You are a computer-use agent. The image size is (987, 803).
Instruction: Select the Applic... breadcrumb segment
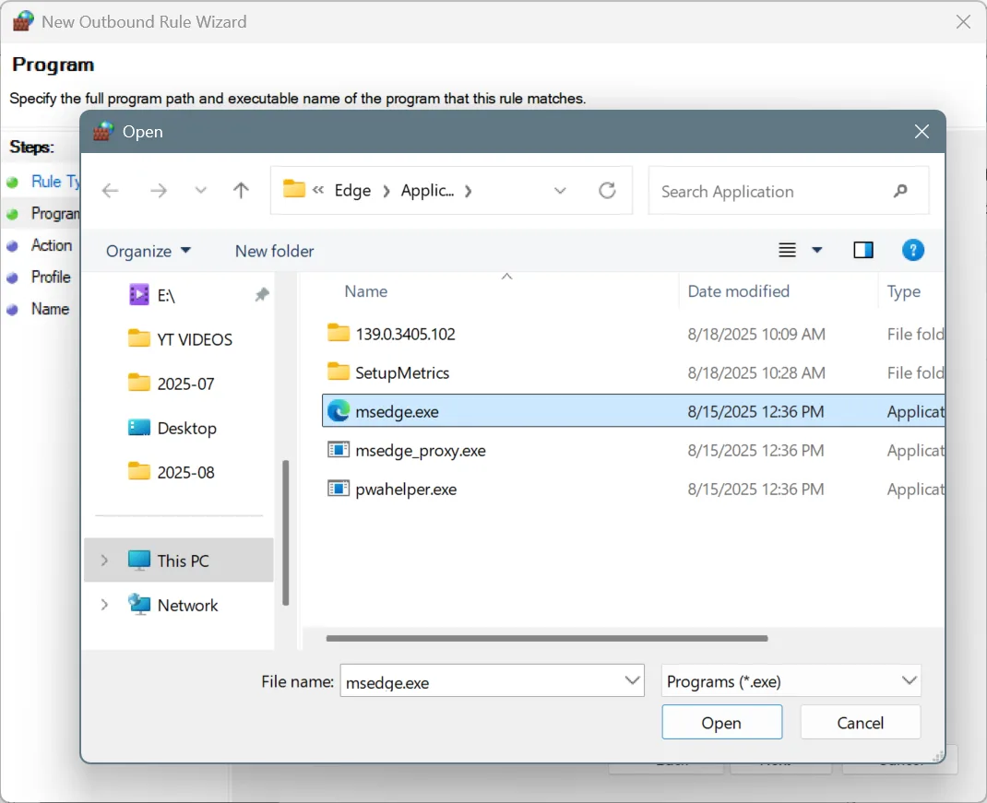click(427, 190)
